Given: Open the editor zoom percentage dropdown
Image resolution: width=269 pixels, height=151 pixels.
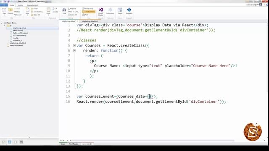Looking at the screenshot, I should [x=68, y=141].
